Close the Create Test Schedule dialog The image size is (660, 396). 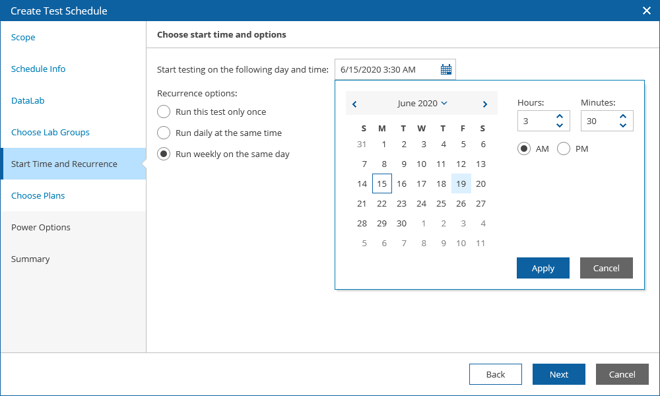pyautogui.click(x=647, y=11)
